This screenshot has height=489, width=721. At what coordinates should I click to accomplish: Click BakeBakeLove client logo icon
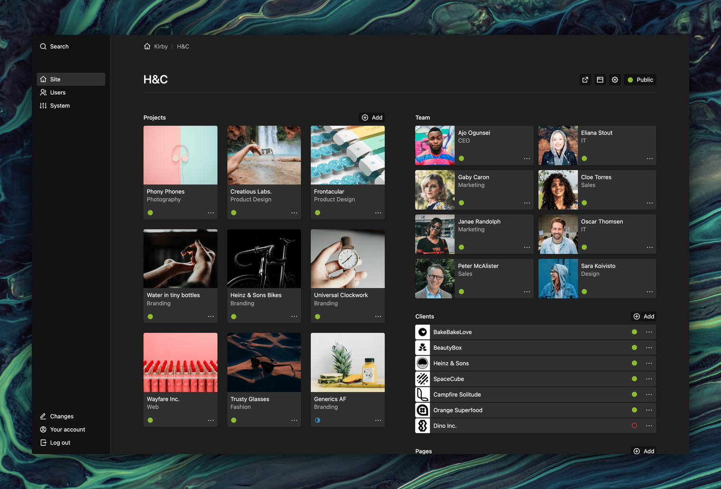(x=423, y=332)
